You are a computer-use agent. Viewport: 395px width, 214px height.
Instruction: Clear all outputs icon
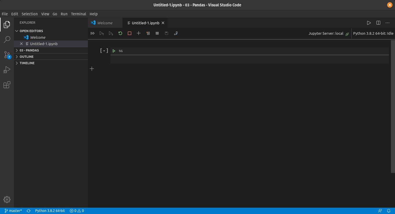[148, 33]
